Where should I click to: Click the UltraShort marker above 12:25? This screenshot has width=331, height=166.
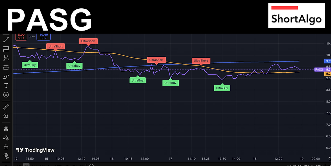point(201,60)
